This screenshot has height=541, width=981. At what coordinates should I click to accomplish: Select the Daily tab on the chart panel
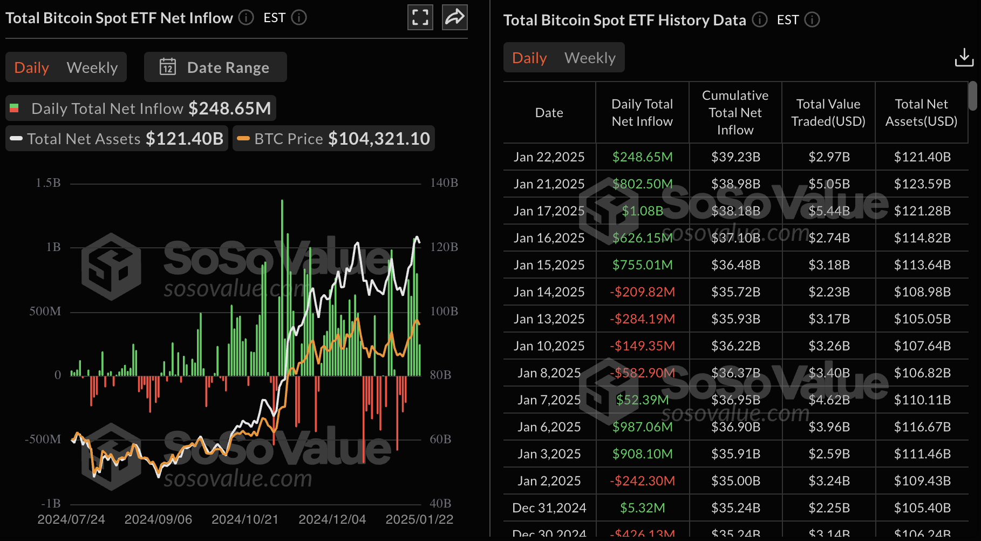31,67
